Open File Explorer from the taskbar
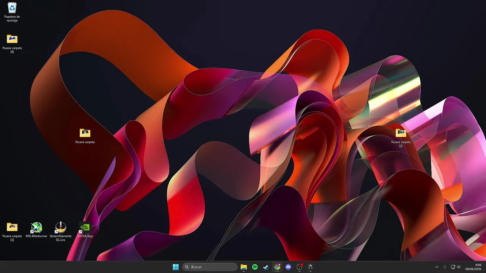This screenshot has width=486, height=273. pos(244,267)
